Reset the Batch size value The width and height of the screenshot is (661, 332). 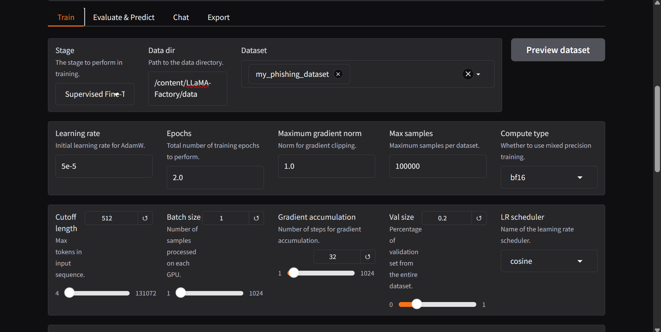256,218
